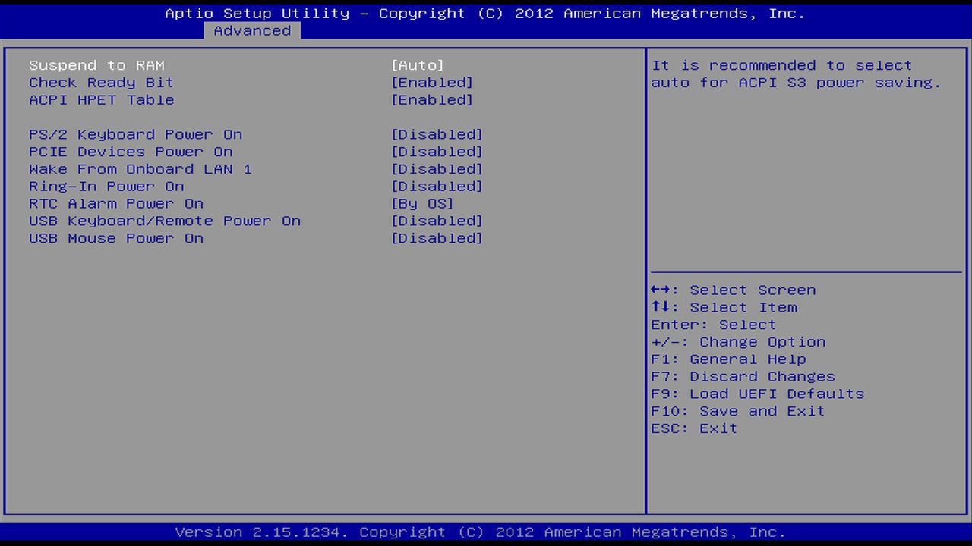
Task: Open the RTC Alarm Power On [By OS] option
Action: pos(422,204)
